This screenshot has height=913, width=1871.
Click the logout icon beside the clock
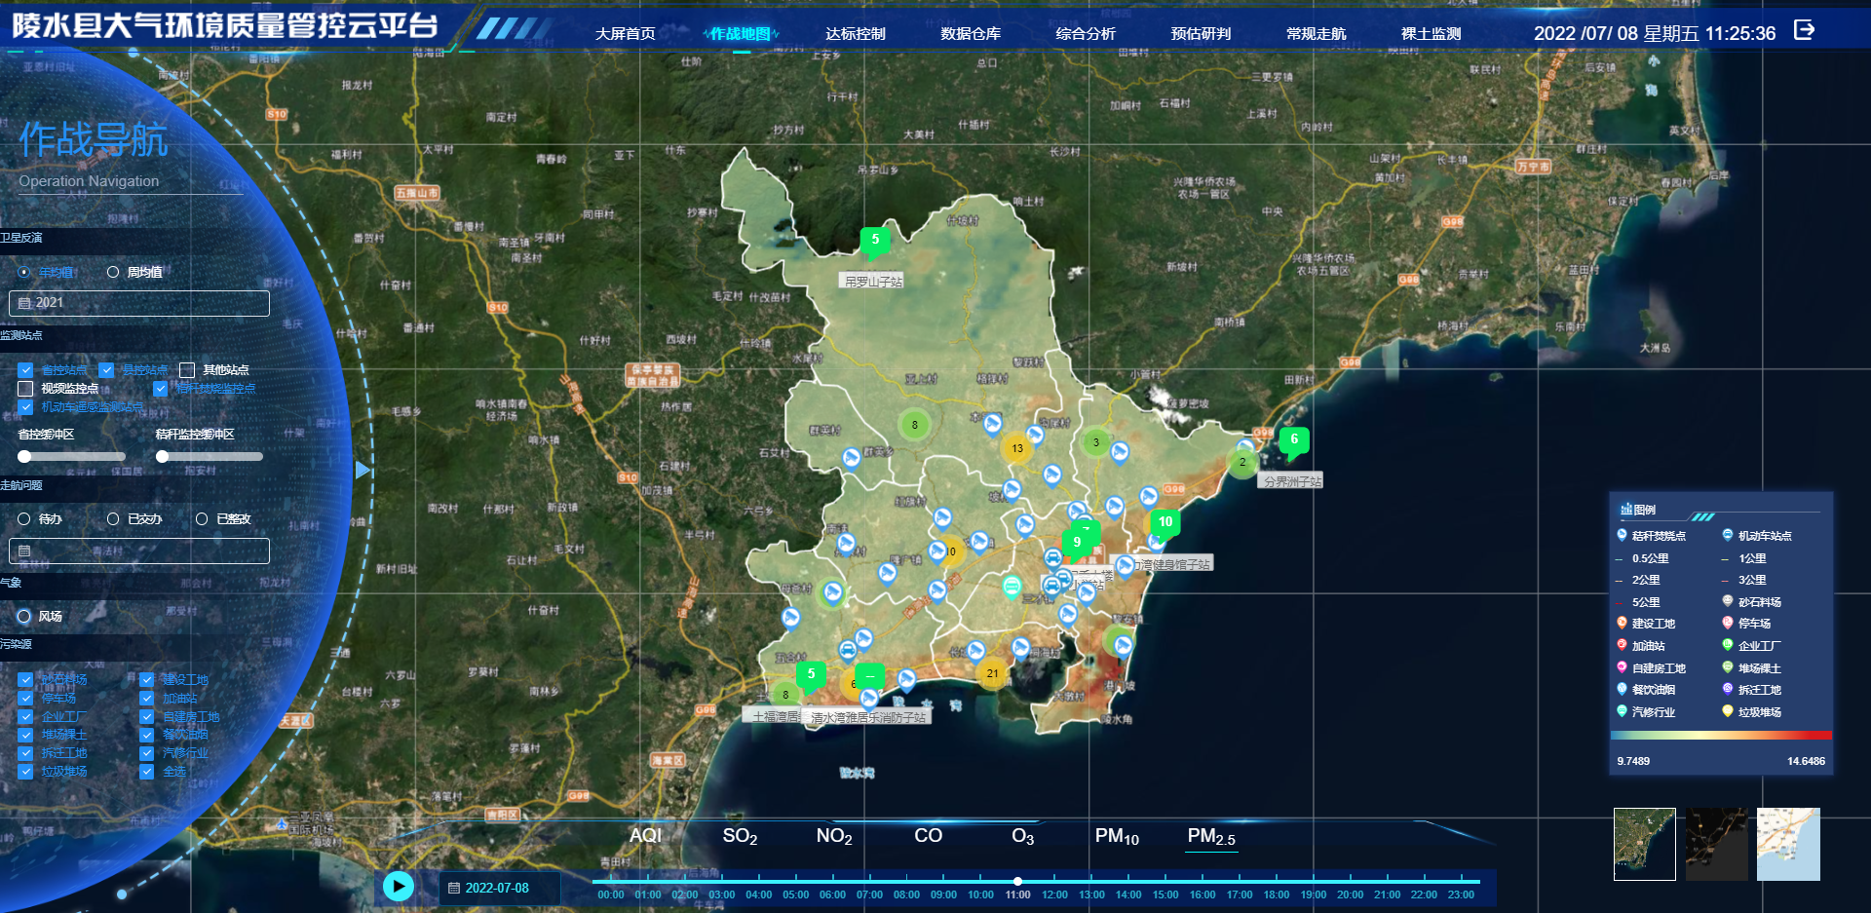pyautogui.click(x=1804, y=30)
